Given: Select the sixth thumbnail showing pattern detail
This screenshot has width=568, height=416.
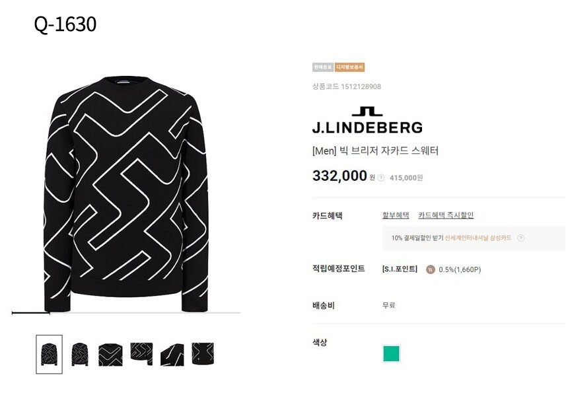Looking at the screenshot, I should pyautogui.click(x=203, y=354).
